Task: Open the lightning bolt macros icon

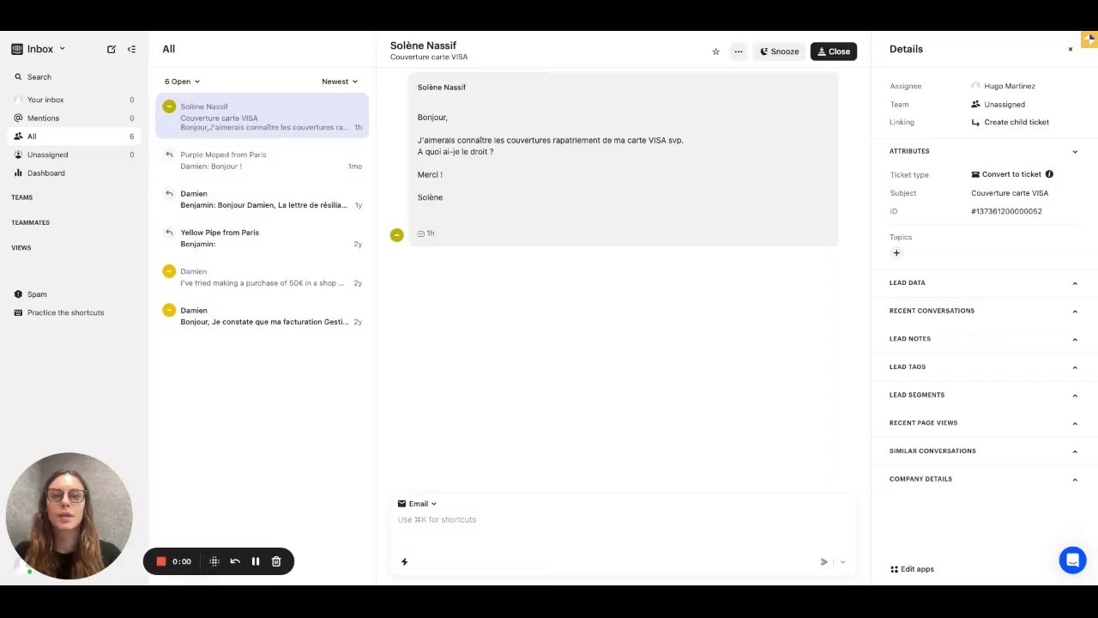Action: (x=404, y=561)
